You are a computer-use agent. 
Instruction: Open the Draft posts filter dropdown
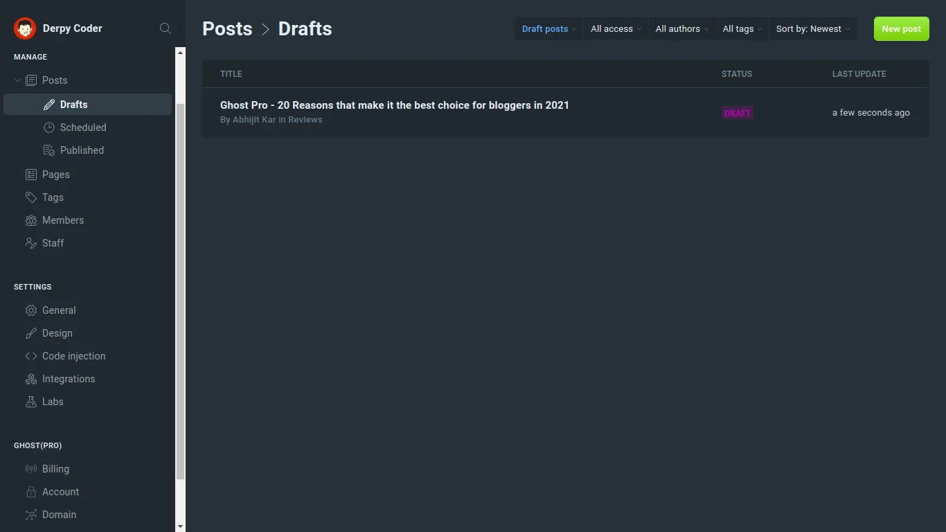549,29
